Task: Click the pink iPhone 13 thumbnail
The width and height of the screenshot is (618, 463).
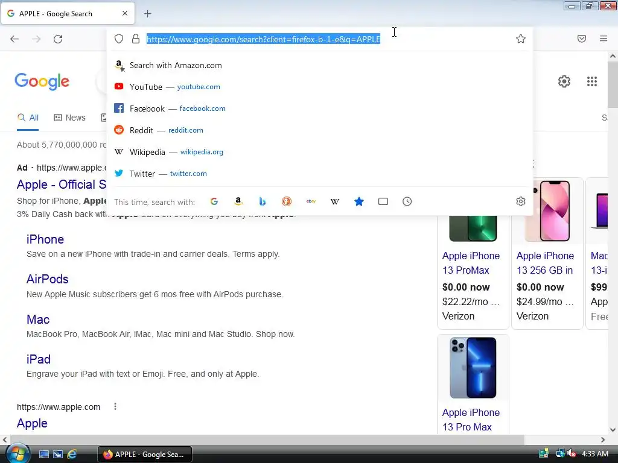Action: (x=547, y=211)
